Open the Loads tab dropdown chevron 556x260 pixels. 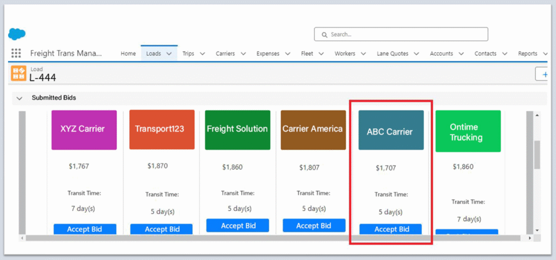(x=169, y=54)
